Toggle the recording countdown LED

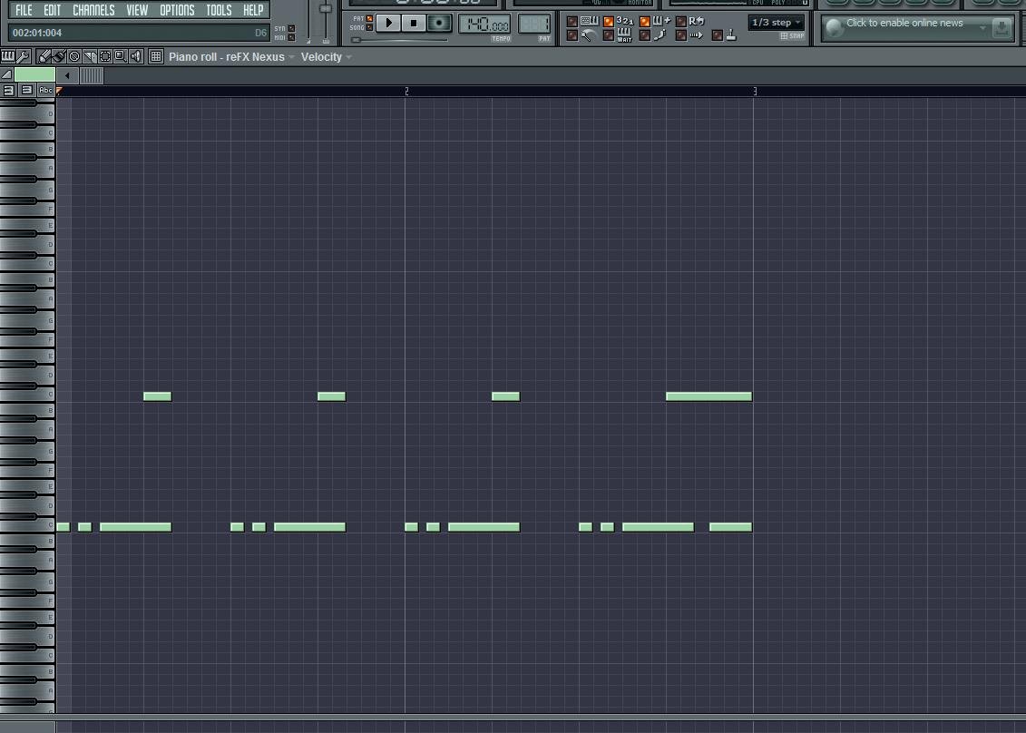[x=609, y=22]
